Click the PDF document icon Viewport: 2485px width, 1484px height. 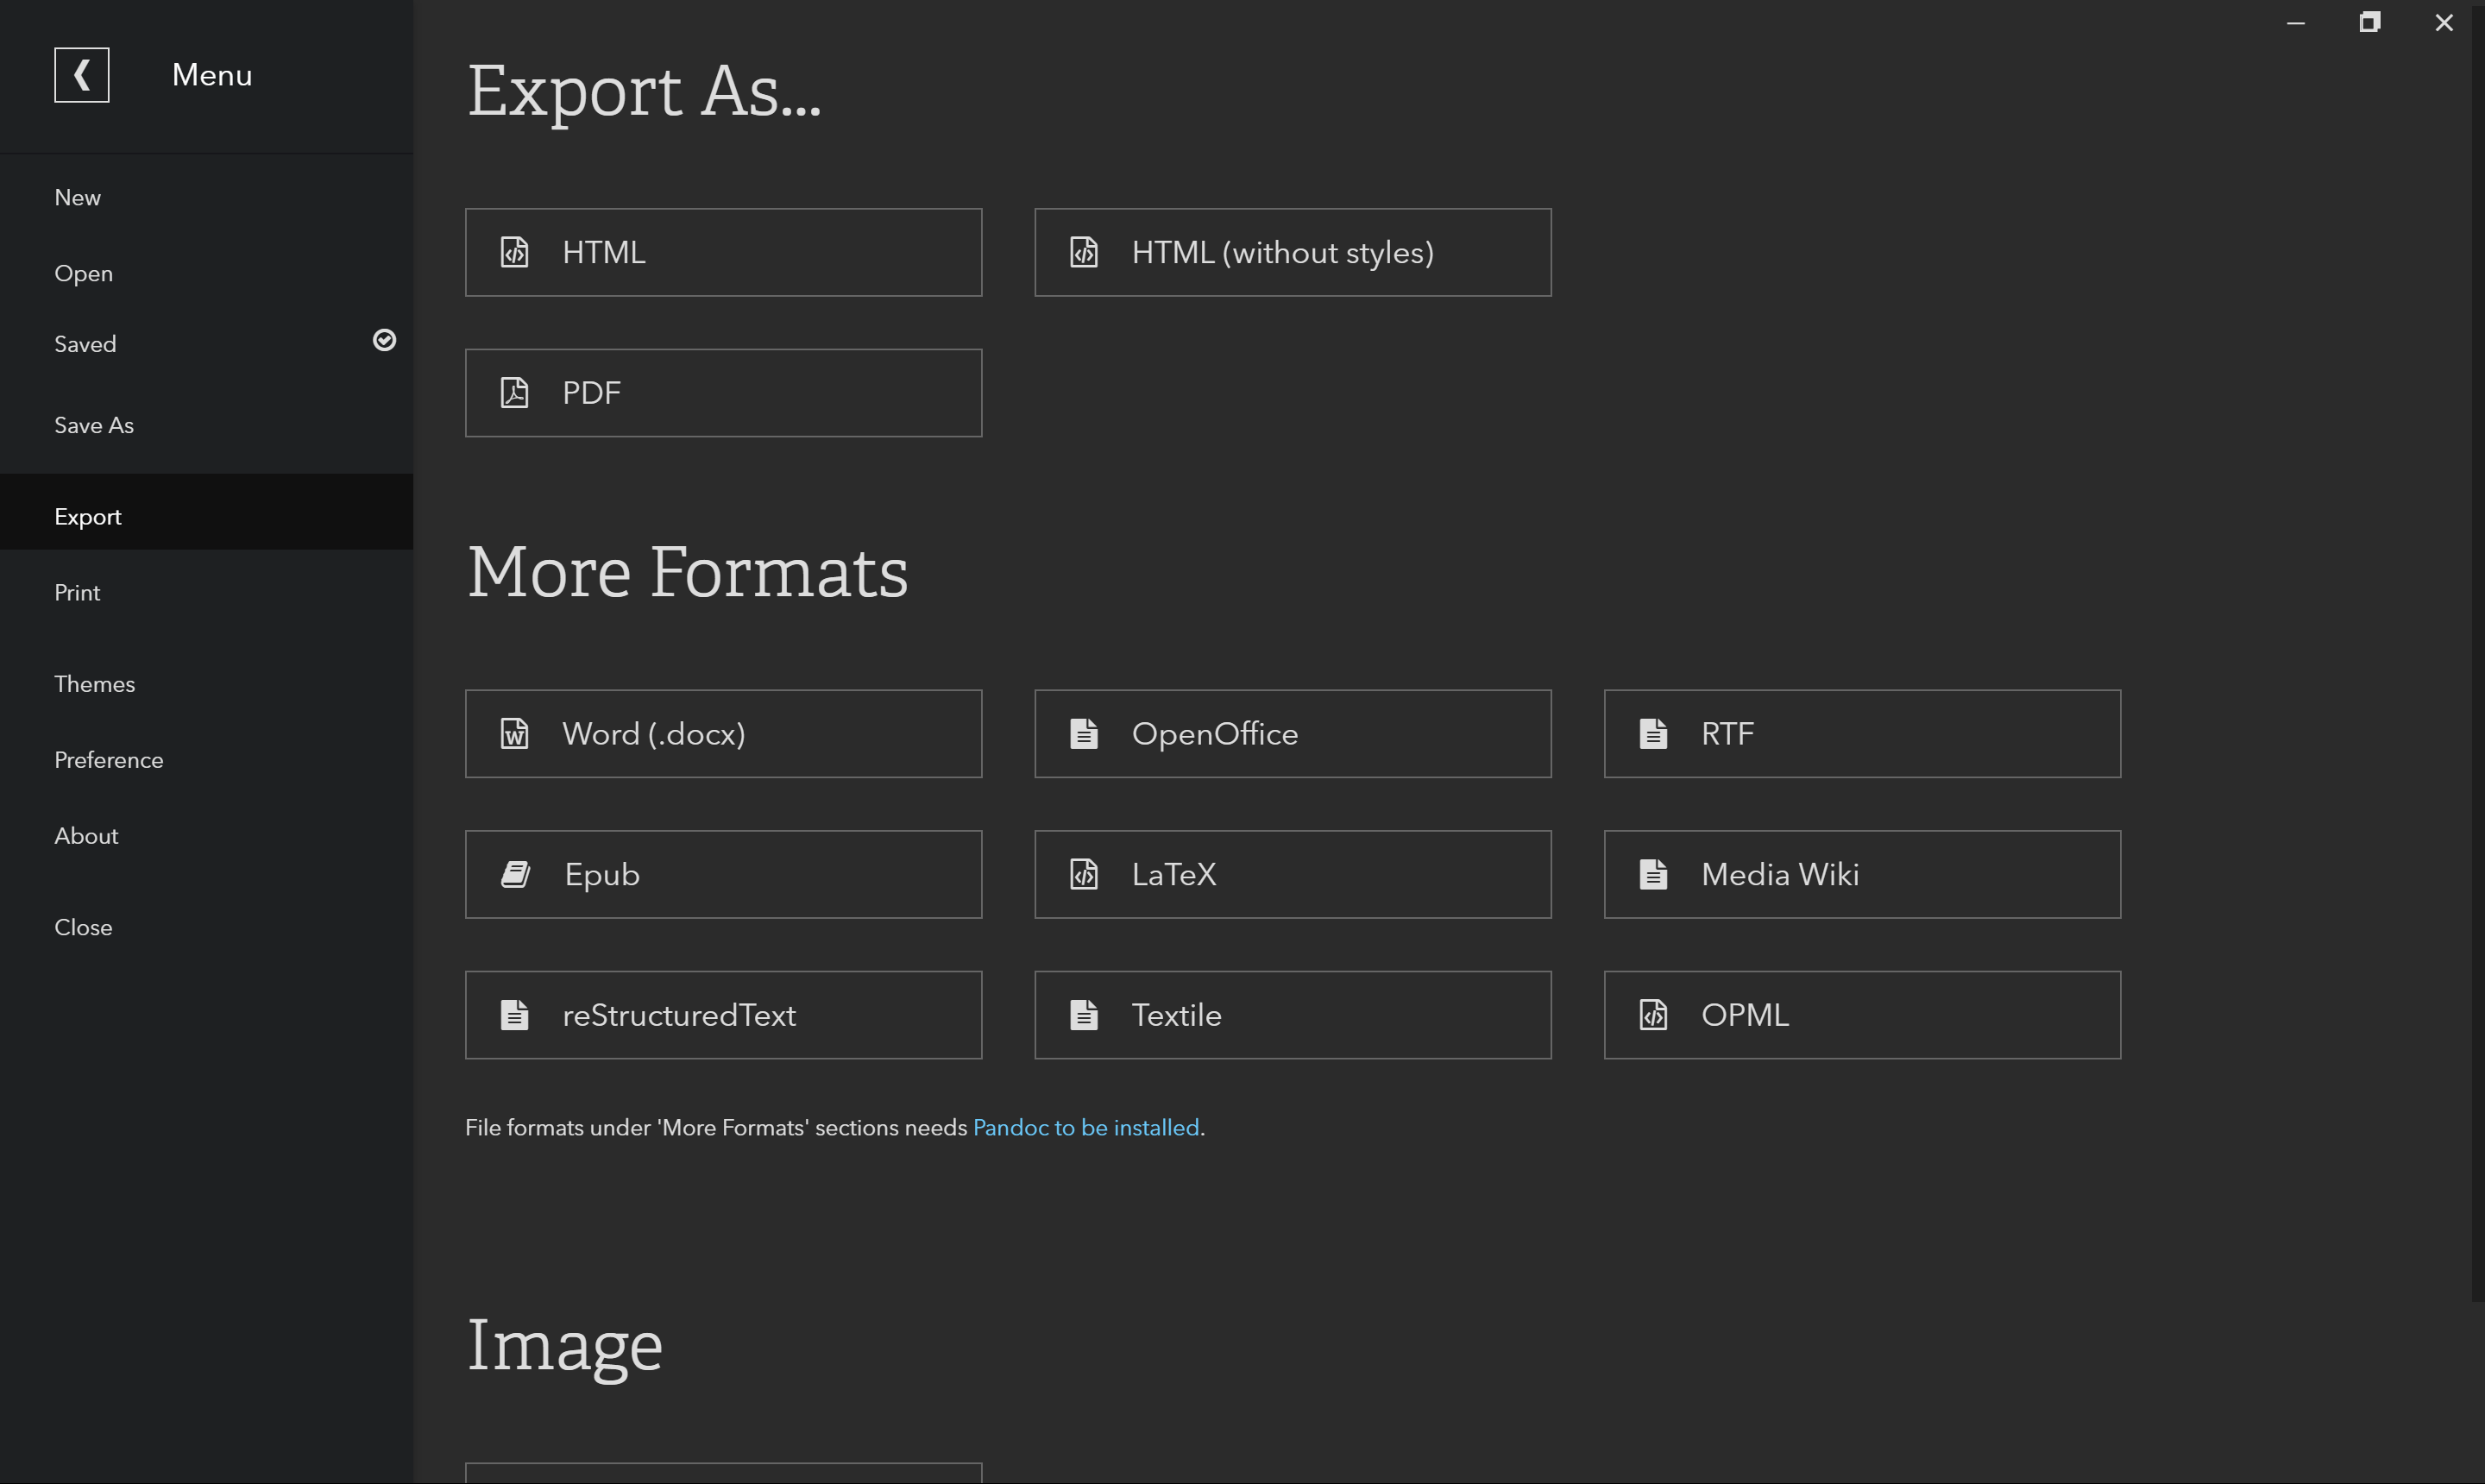click(514, 393)
